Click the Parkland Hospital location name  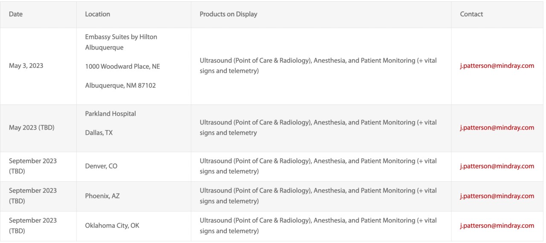click(110, 114)
